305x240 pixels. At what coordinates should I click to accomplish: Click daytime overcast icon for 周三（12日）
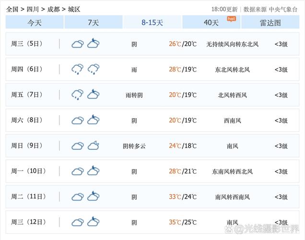tap(78, 223)
